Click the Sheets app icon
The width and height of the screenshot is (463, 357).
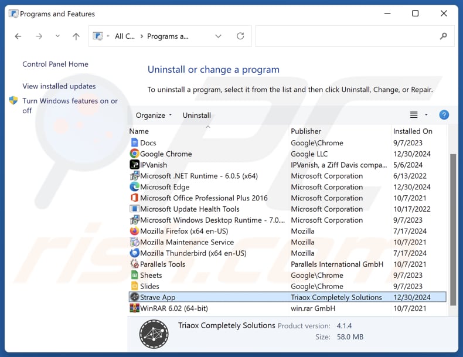coord(134,275)
